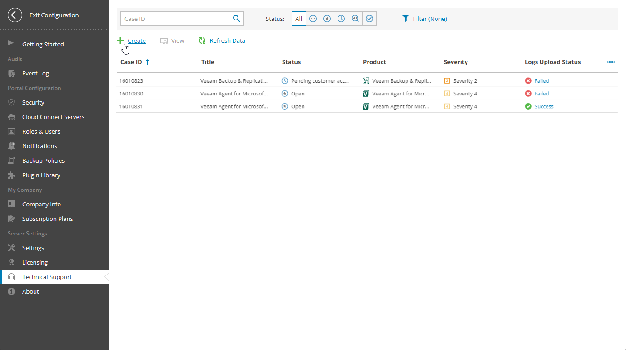Click the Cloud Connect Servers icon
The height and width of the screenshot is (350, 626).
[11, 117]
